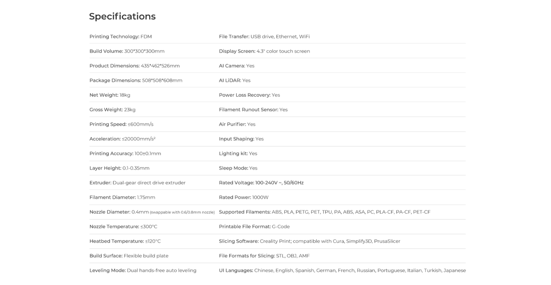Select the Leveling Mode specification
Screen dimensions: 551x285
[143, 271]
